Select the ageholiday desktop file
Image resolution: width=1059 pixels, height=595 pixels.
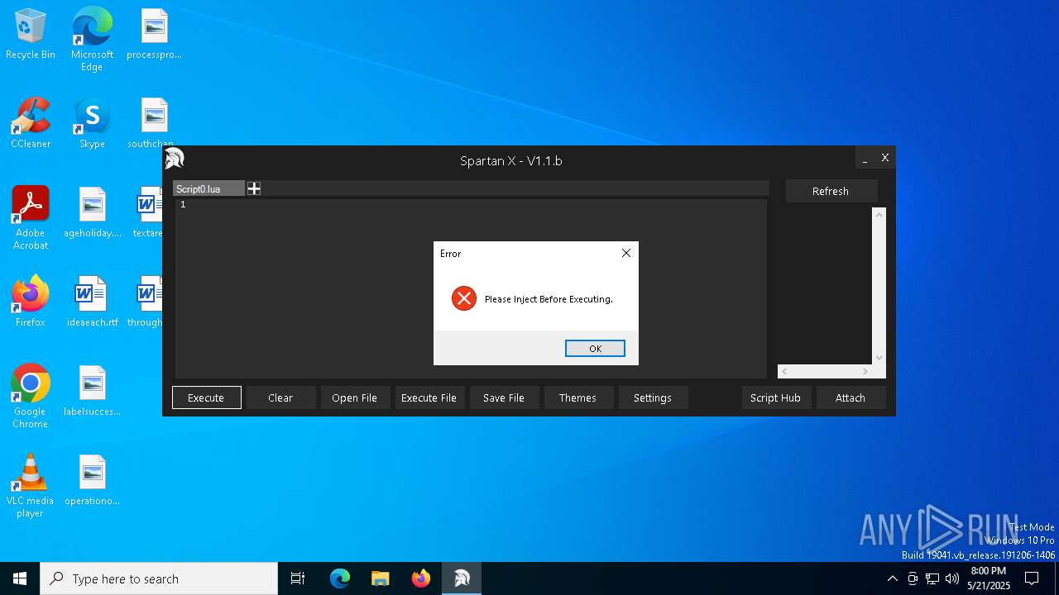coord(93,213)
